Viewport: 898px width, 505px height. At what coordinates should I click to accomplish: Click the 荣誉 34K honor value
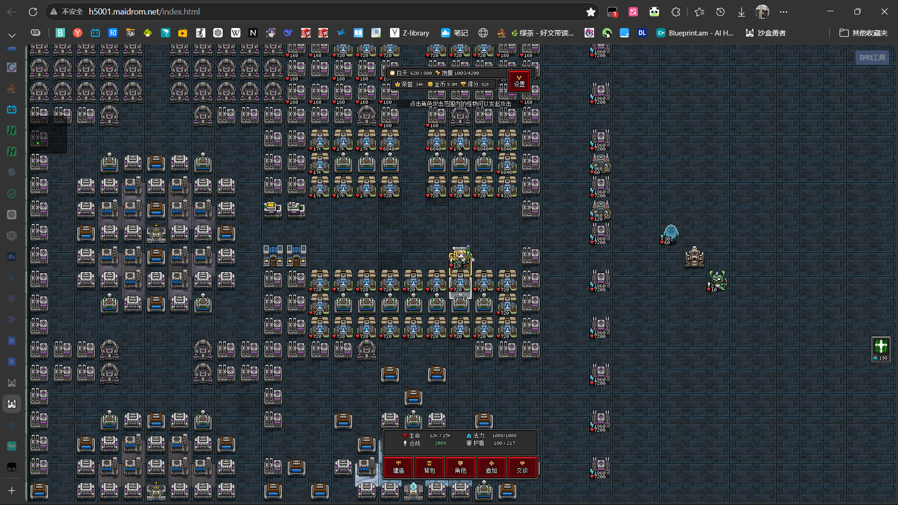pos(409,84)
